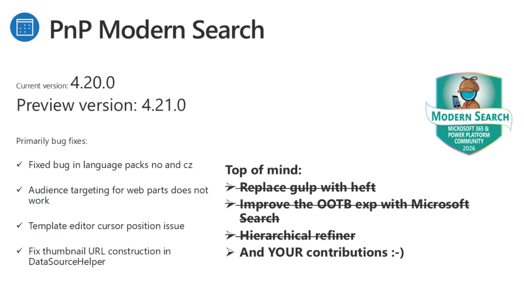Image resolution: width=524 pixels, height=295 pixels.
Task: Click the struck-through Hierarchical refiner text
Action: [x=297, y=236]
